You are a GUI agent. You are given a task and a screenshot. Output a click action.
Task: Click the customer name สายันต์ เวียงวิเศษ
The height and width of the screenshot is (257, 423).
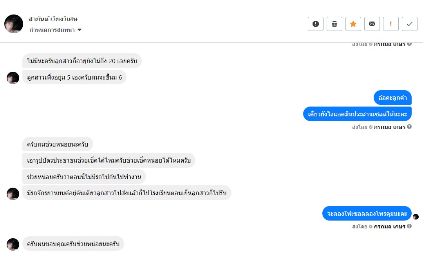click(x=53, y=19)
